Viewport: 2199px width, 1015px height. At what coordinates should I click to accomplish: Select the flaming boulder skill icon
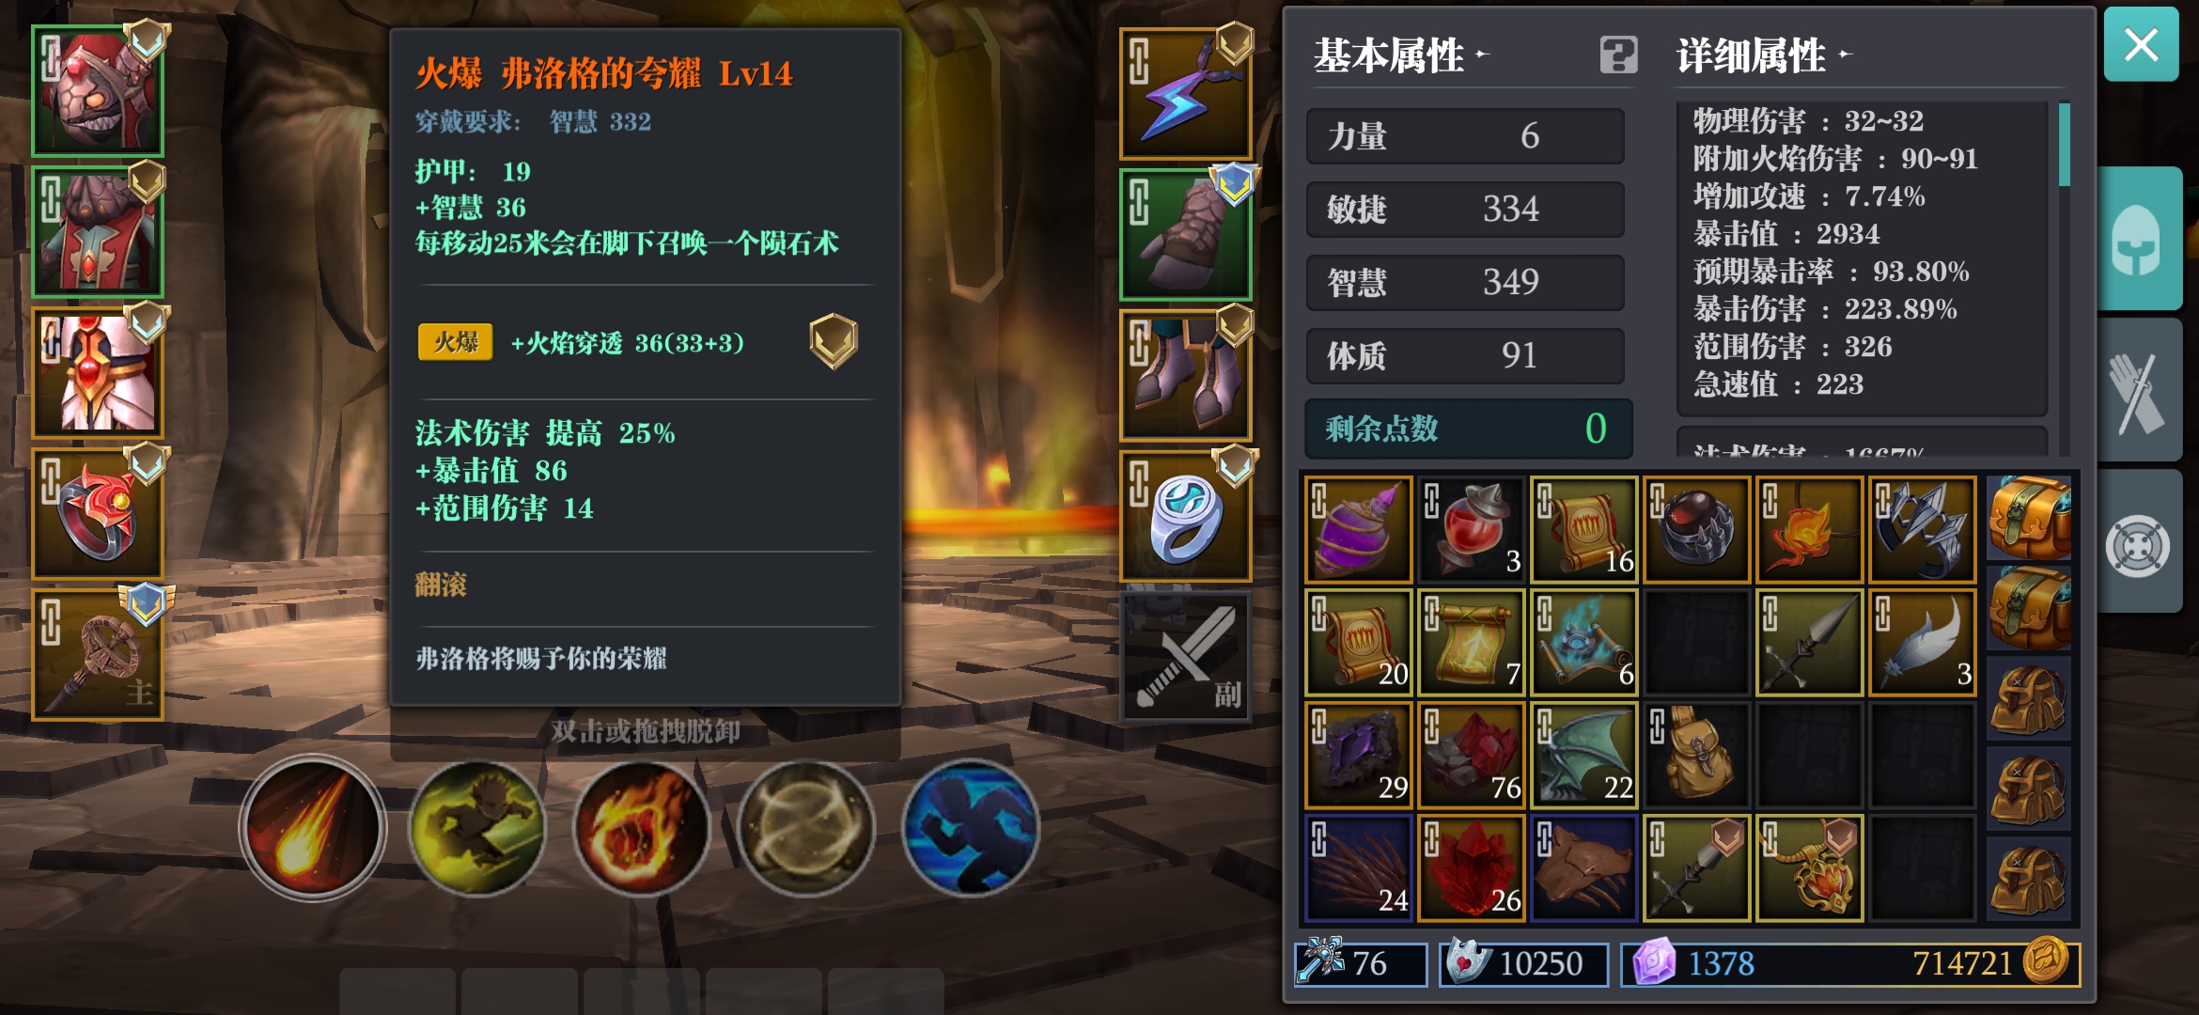(x=642, y=828)
